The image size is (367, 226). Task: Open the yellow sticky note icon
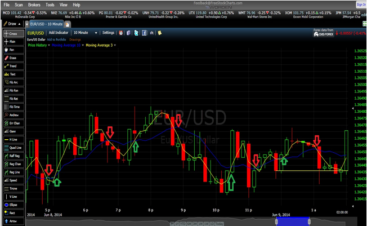coord(160,33)
